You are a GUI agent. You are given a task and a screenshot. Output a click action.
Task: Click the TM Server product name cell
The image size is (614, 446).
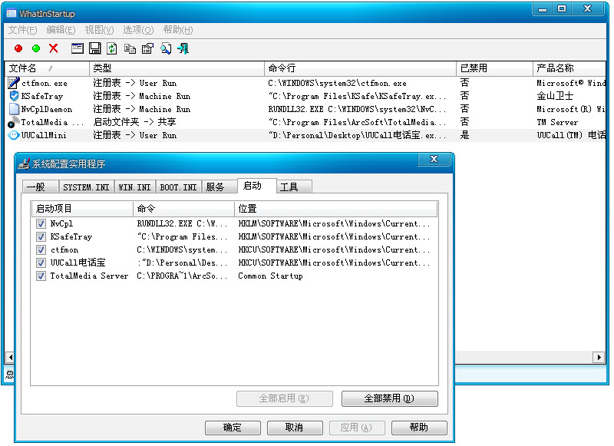click(558, 122)
